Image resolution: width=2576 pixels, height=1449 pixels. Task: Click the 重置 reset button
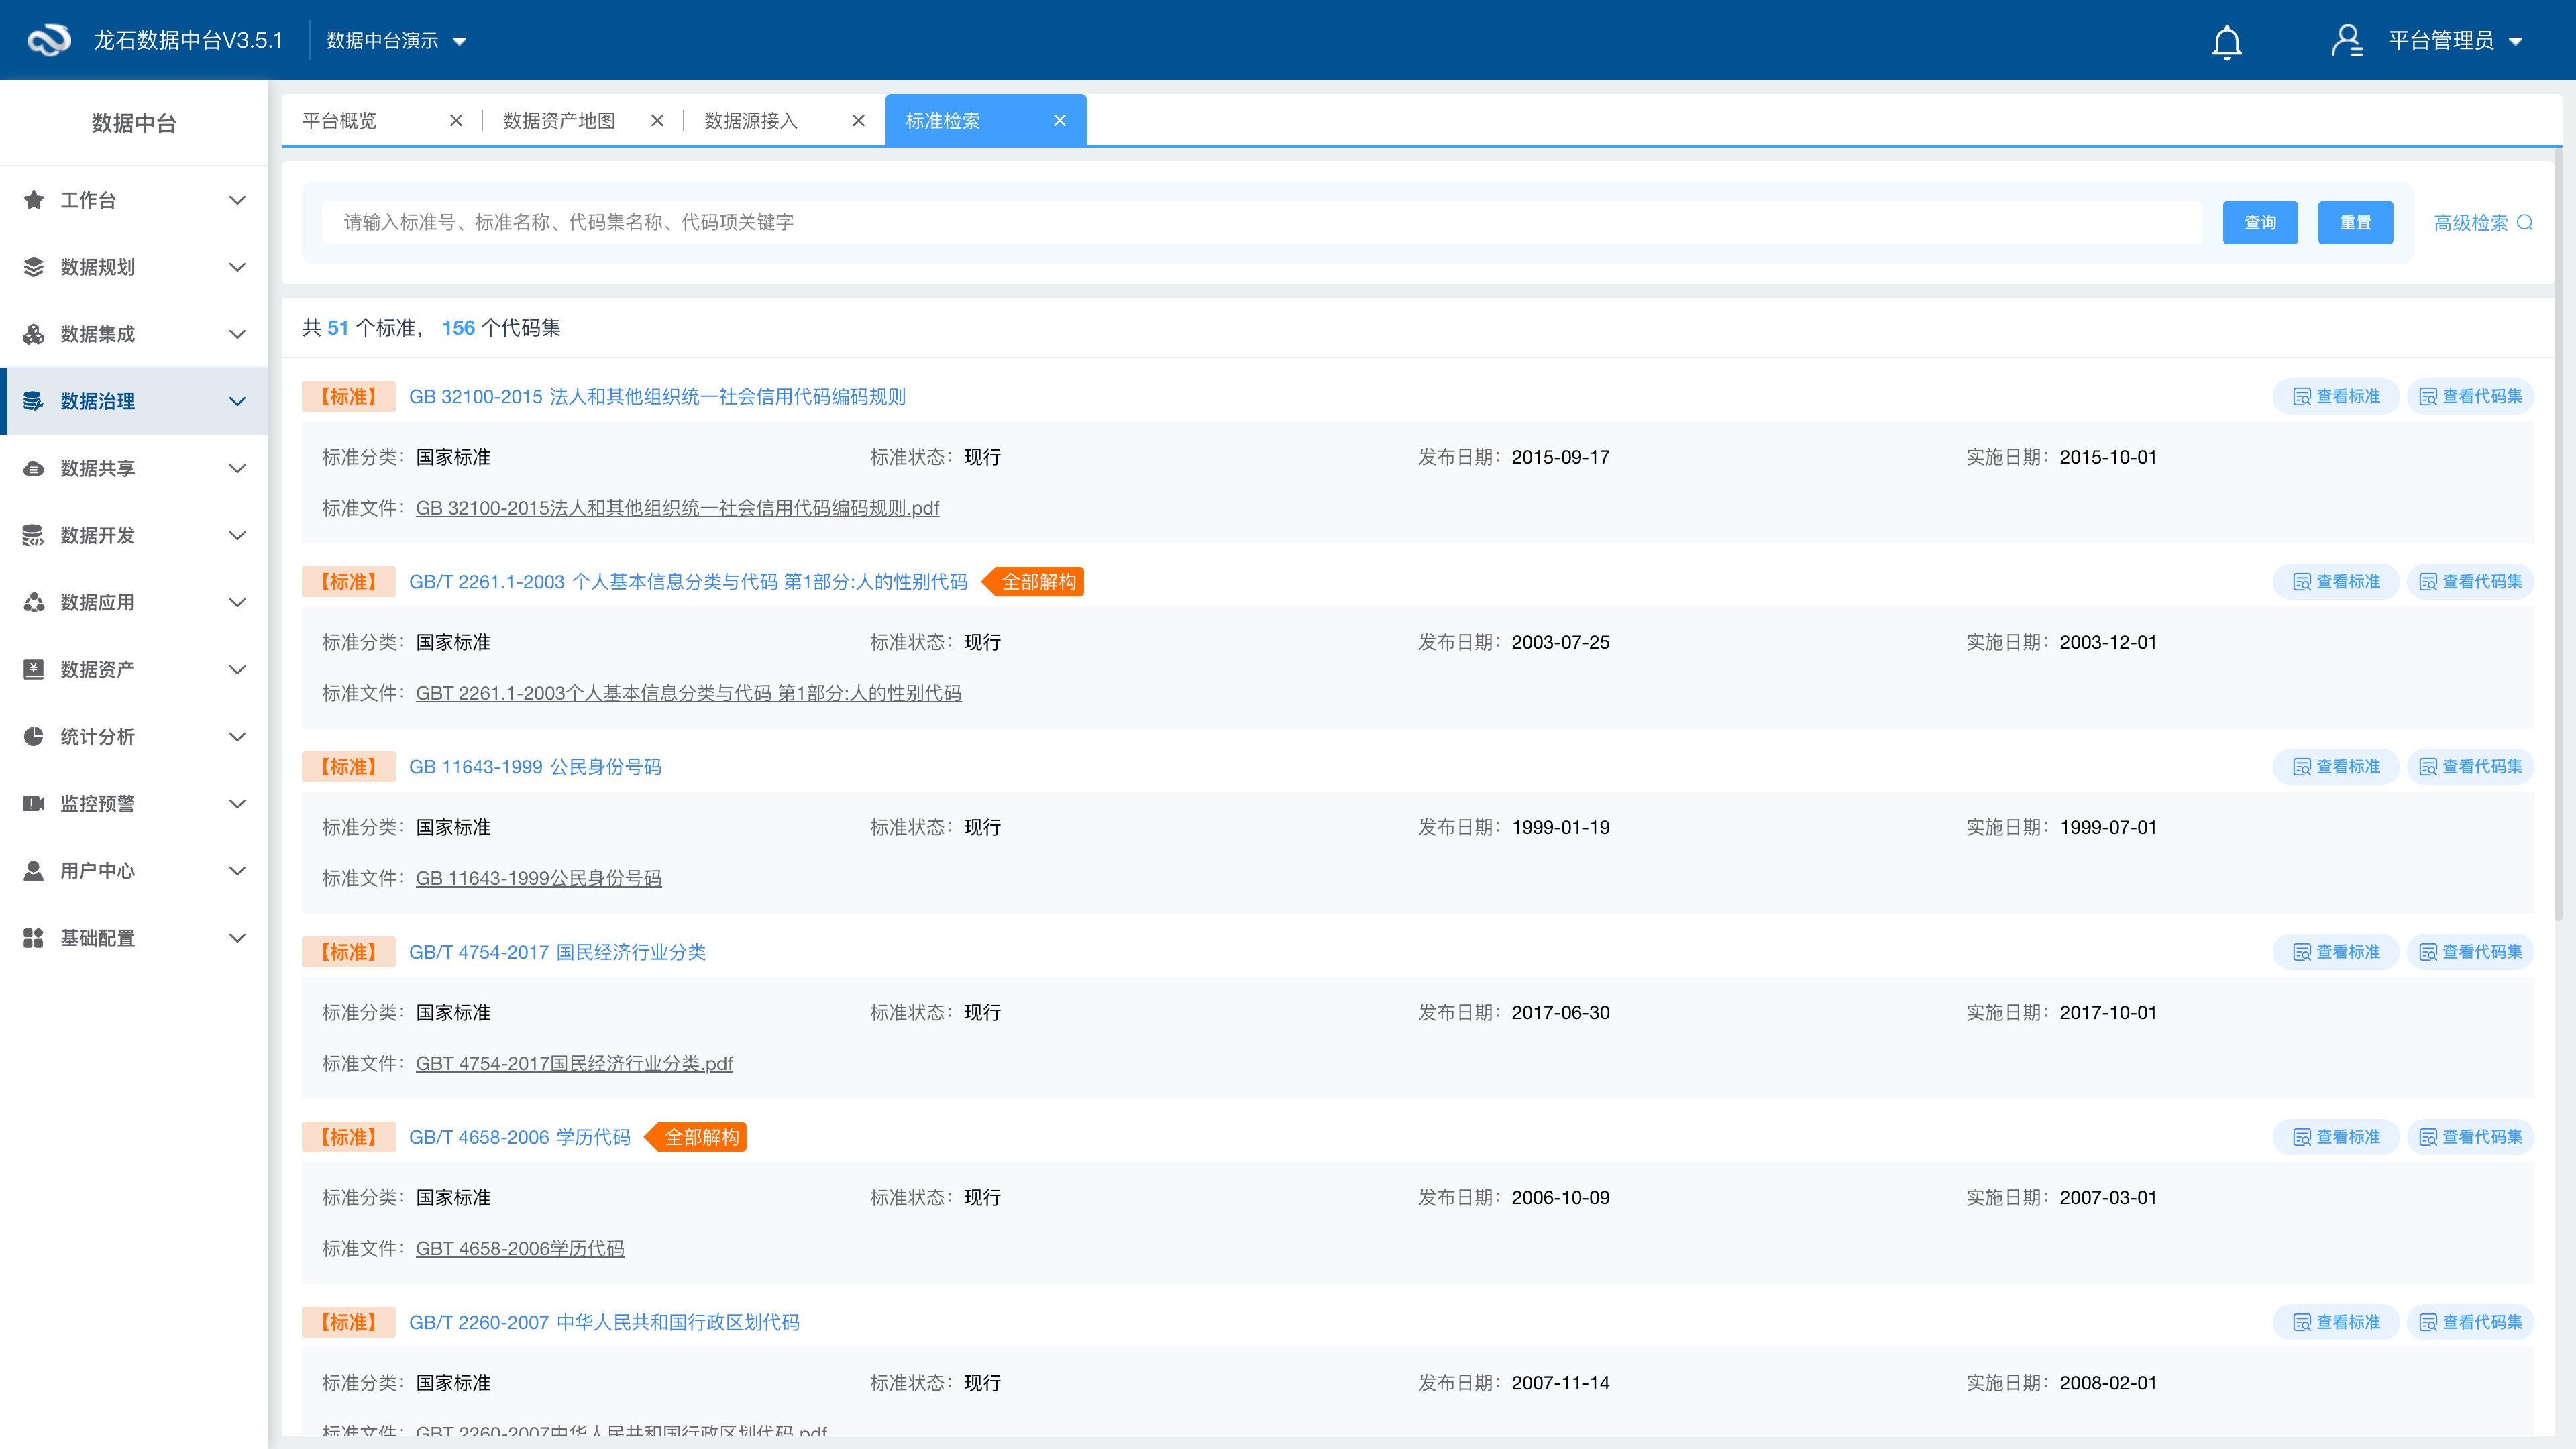2355,222
